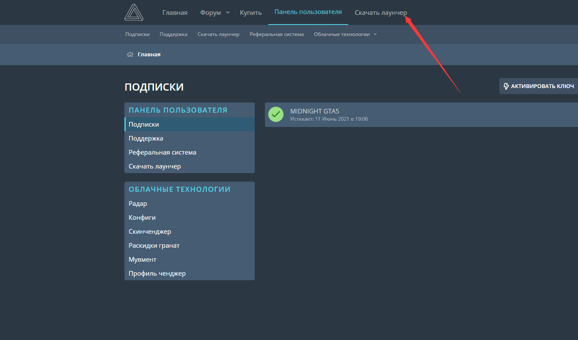Viewport: 578px width, 340px height.
Task: Click Скачать лаунчер in sub-navigation bar
Action: 218,34
